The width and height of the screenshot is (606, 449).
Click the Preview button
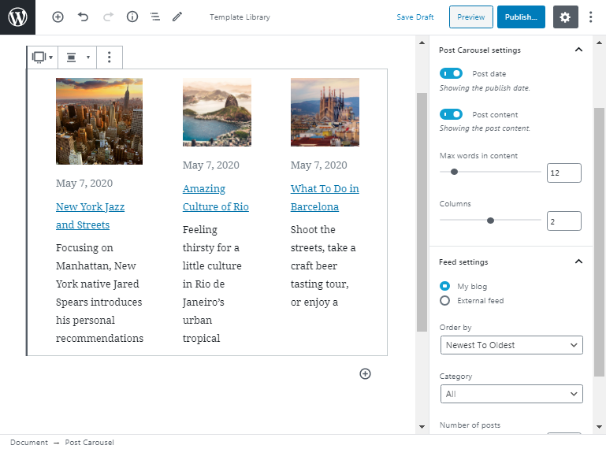470,17
